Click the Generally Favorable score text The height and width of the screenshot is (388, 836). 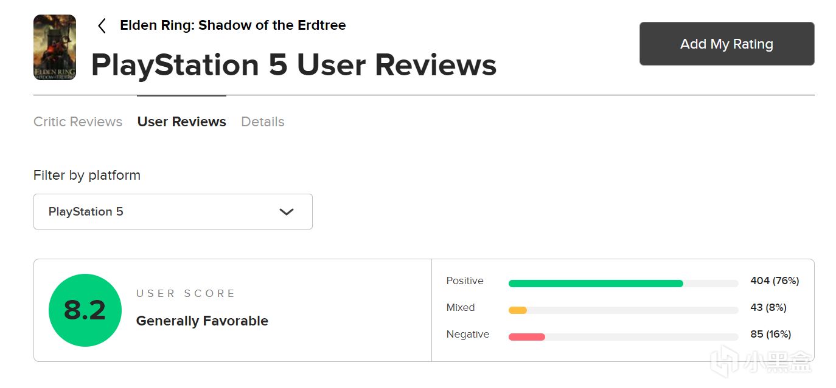(x=202, y=321)
